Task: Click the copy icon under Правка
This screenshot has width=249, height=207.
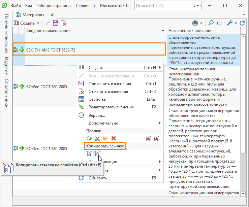Action: pyautogui.click(x=89, y=138)
